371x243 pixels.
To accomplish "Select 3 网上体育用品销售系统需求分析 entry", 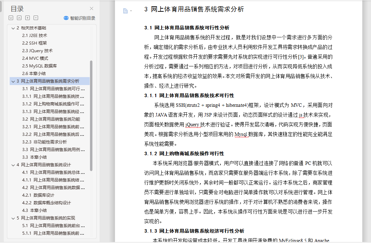I will [50, 81].
